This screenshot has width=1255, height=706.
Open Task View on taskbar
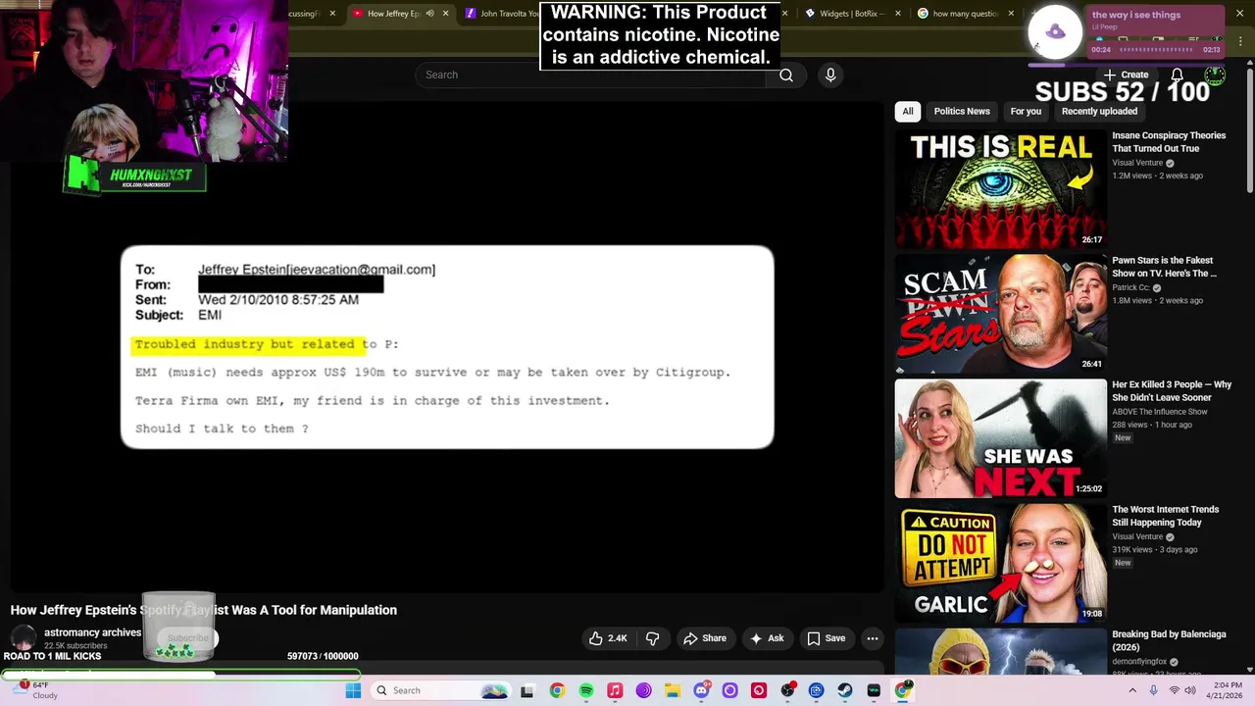[527, 690]
